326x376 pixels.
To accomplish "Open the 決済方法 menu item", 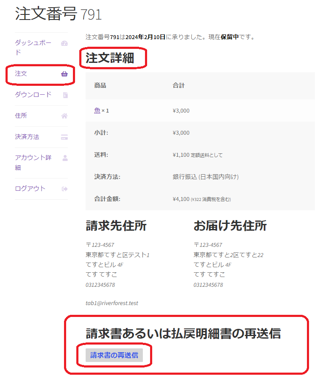I will coord(27,137).
